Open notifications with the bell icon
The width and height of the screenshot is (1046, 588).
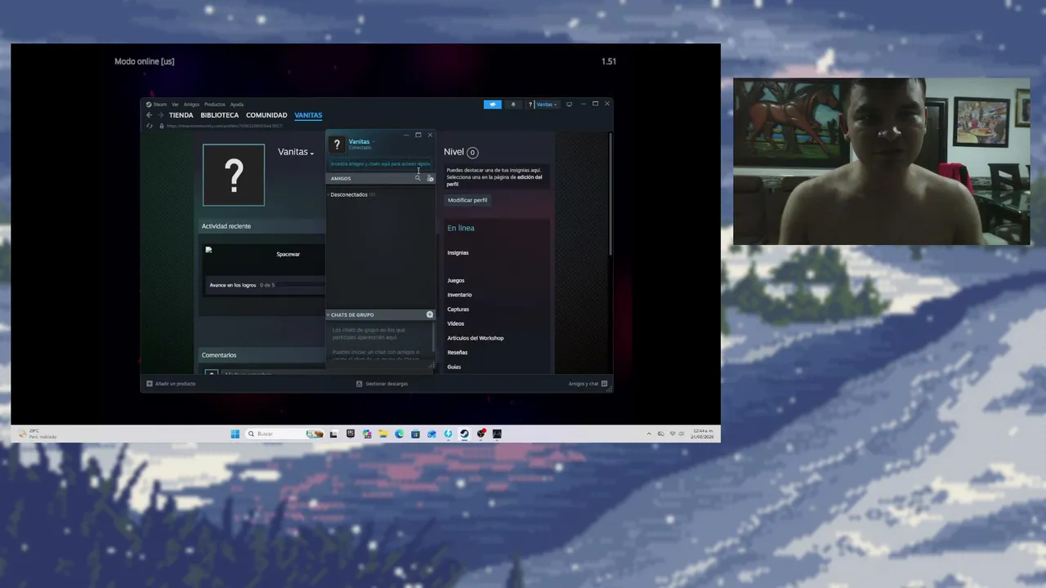(513, 105)
